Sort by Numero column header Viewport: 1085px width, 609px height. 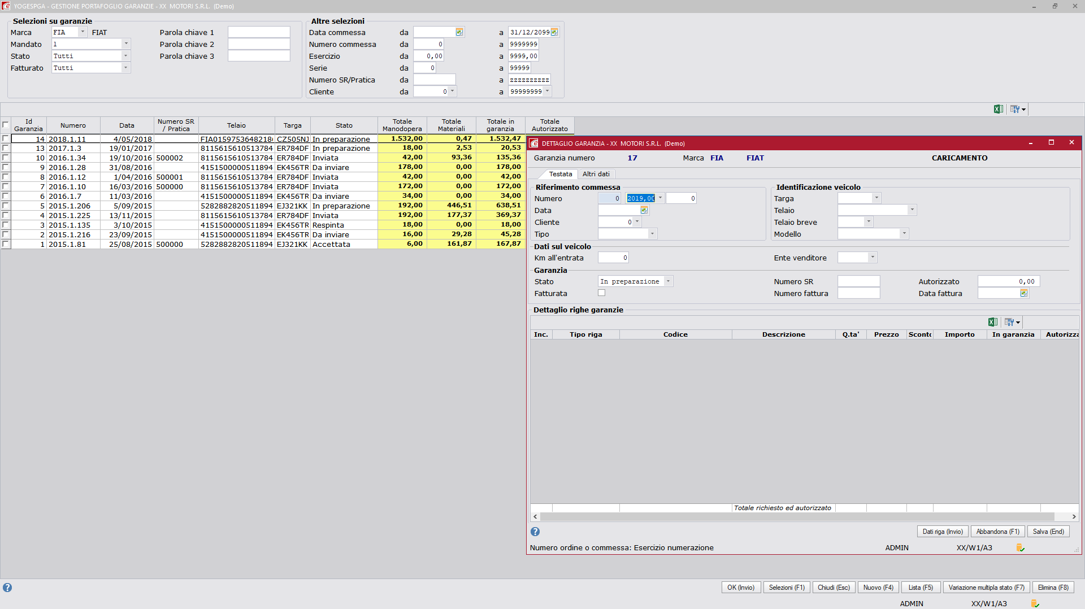click(x=73, y=125)
